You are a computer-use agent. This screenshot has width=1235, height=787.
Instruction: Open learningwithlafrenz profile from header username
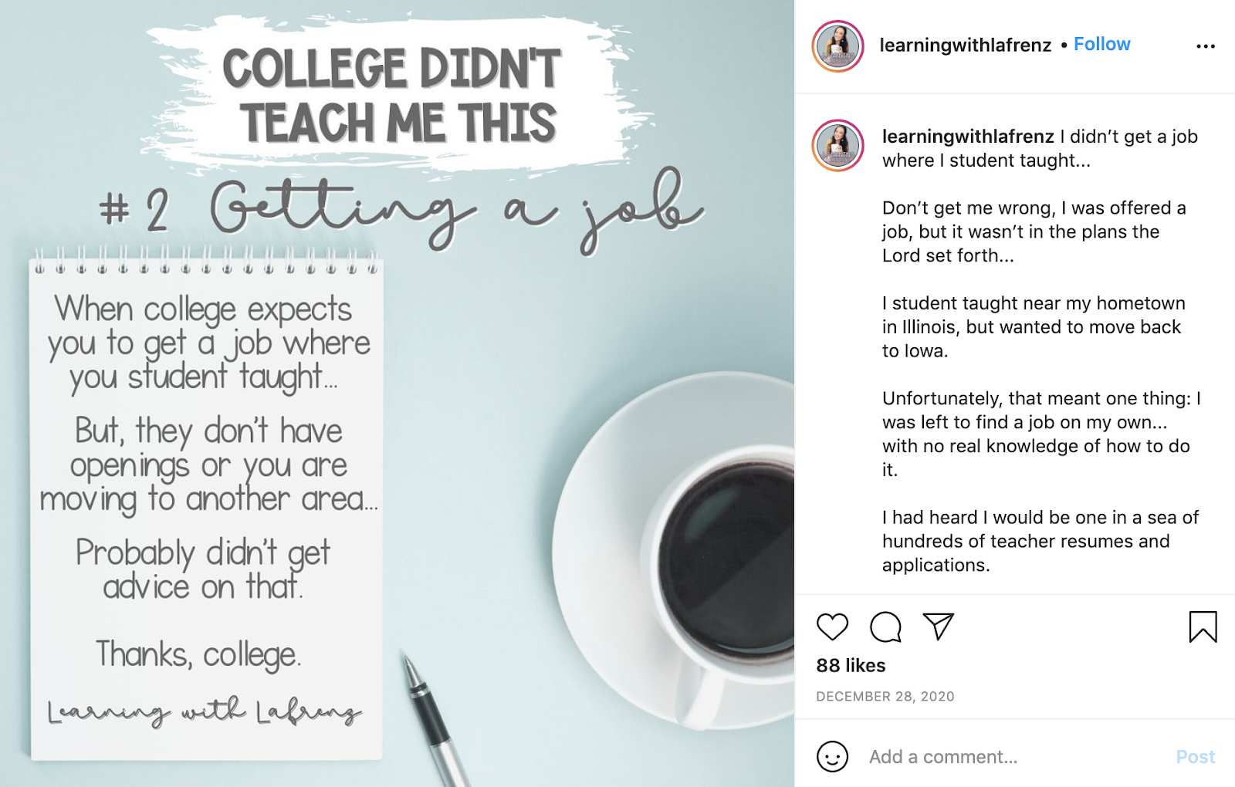pos(965,45)
